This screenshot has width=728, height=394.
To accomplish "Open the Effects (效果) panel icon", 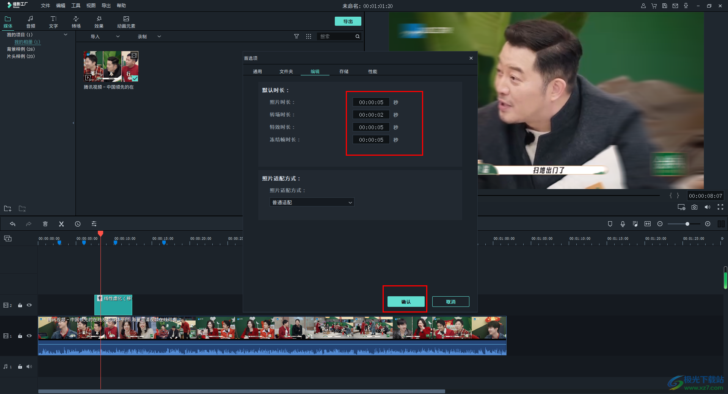I will (x=99, y=22).
